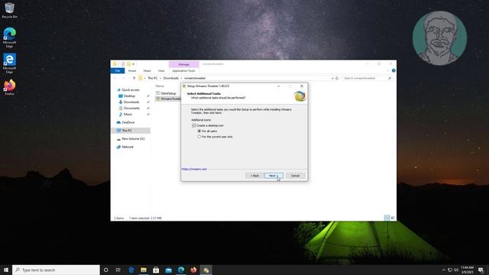Screen dimensions: 489x275
Task: Open the new Microsoft Edge desktop shortcut
Action: [9, 37]
